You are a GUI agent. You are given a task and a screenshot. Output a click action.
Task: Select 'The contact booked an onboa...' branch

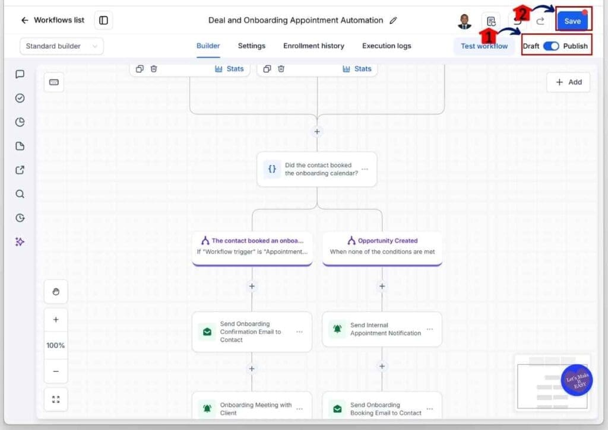(252, 249)
